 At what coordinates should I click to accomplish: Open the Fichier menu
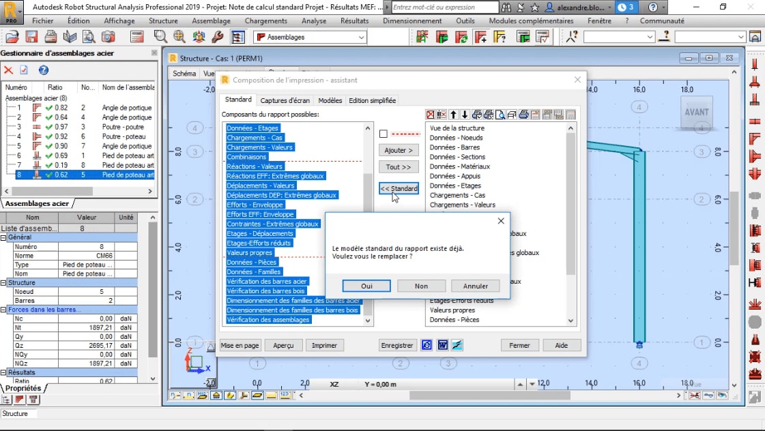click(43, 21)
